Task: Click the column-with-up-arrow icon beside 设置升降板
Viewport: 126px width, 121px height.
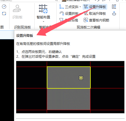Action: click(114, 7)
